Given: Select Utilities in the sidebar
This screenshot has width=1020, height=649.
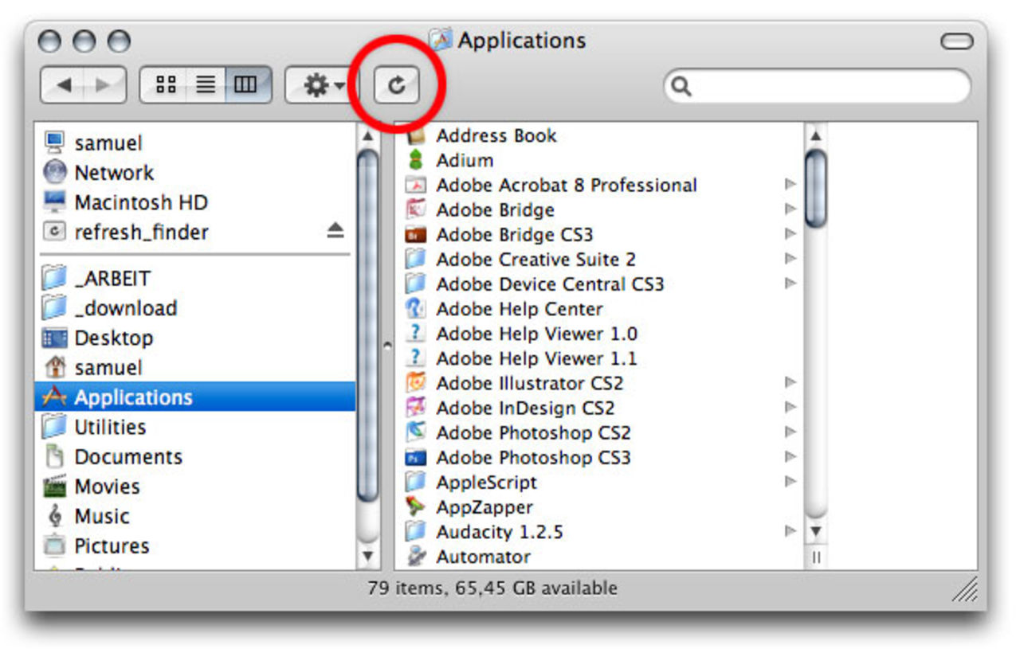Looking at the screenshot, I should click(x=109, y=427).
